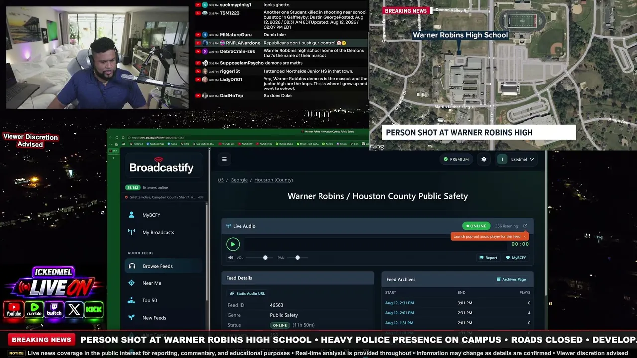This screenshot has width=637, height=358.
Task: Click the Browse Feeds headphones icon
Action: point(132,266)
